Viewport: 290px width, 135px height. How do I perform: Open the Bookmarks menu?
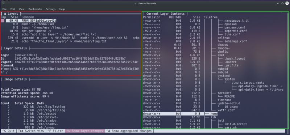[35, 9]
